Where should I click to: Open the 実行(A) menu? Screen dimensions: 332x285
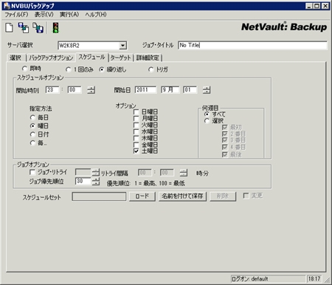[69, 15]
